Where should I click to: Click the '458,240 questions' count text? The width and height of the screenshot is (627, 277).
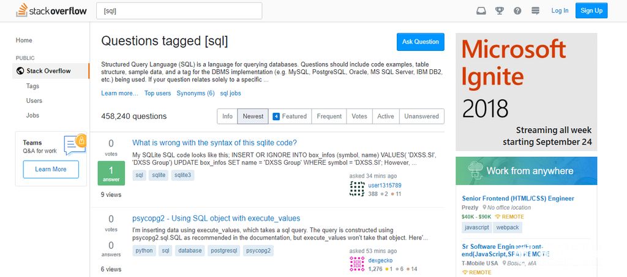(x=134, y=116)
